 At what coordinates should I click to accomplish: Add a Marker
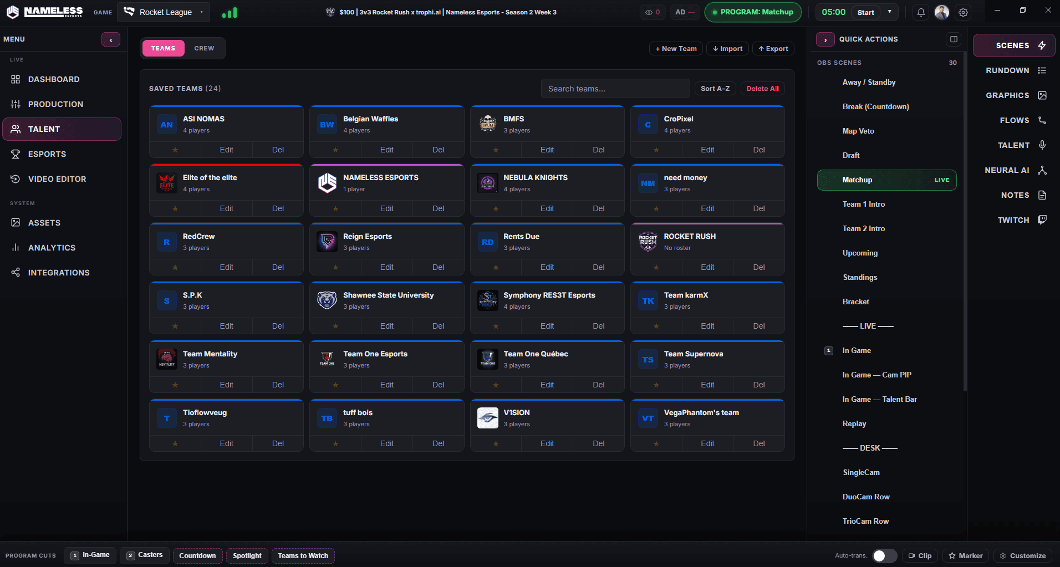tap(965, 556)
